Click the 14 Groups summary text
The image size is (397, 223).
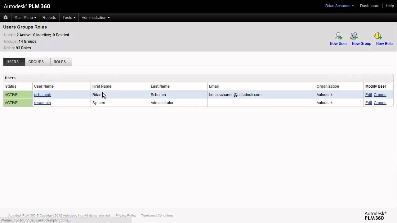[x=28, y=42]
